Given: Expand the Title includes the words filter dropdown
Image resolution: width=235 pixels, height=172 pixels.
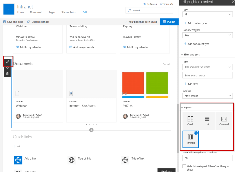Looking at the screenshot, I should tap(208, 67).
